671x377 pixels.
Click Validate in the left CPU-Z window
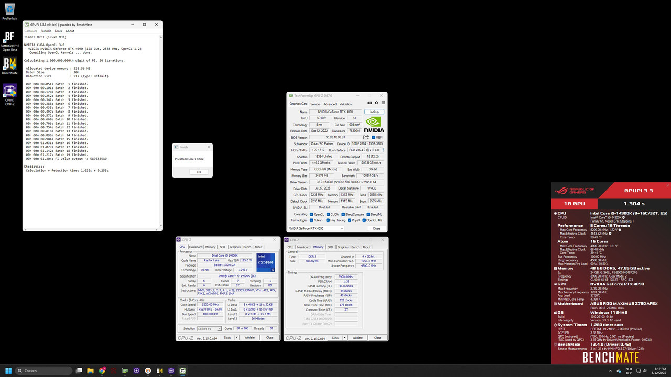[250, 338]
